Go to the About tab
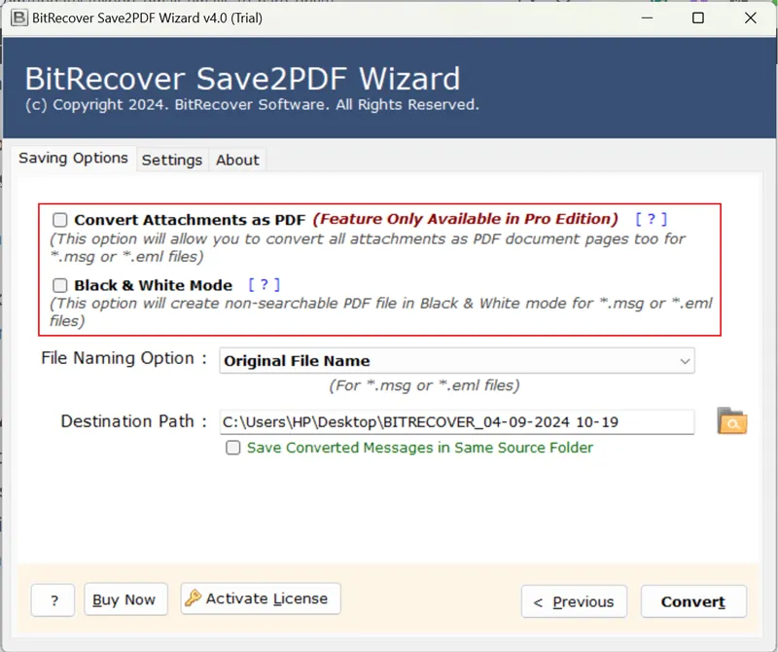The height and width of the screenshot is (652, 778). pyautogui.click(x=237, y=160)
